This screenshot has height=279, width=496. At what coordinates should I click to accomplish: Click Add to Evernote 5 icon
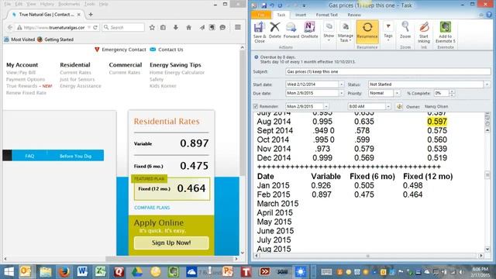pyautogui.click(x=445, y=33)
